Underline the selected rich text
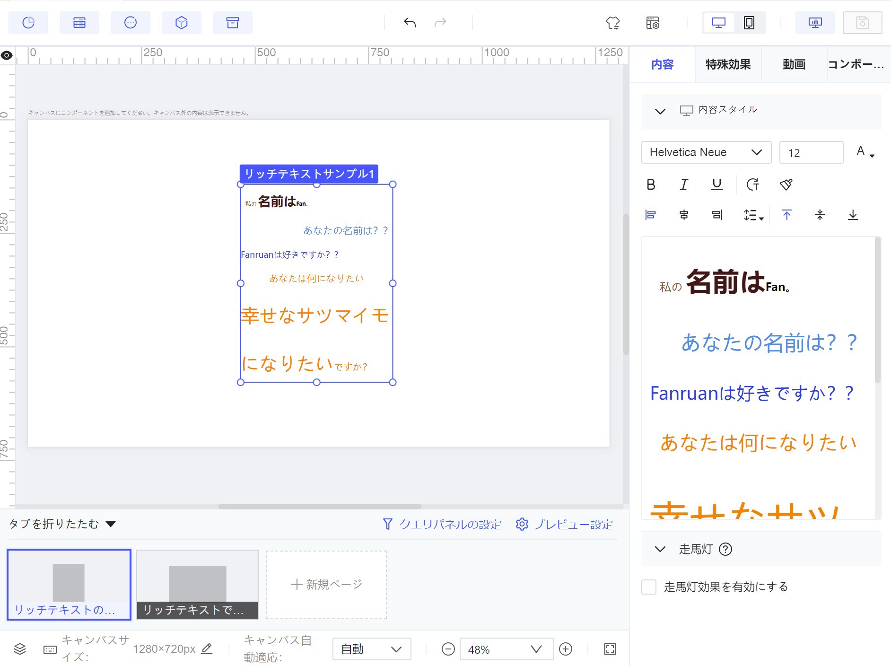This screenshot has width=891, height=666. [x=716, y=184]
